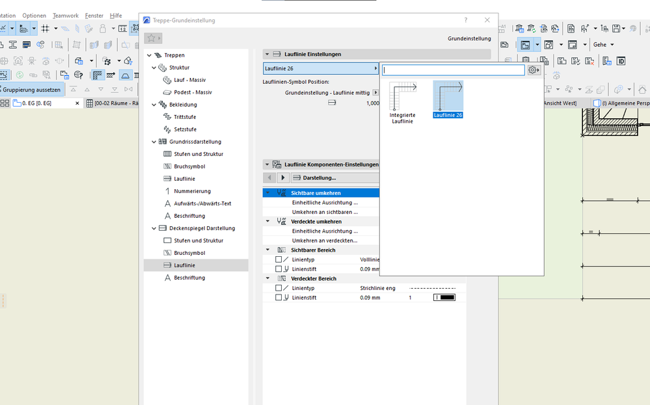The image size is (650, 405).
Task: Click the save disk icon in Teamwork toolbar
Action: coord(616,29)
